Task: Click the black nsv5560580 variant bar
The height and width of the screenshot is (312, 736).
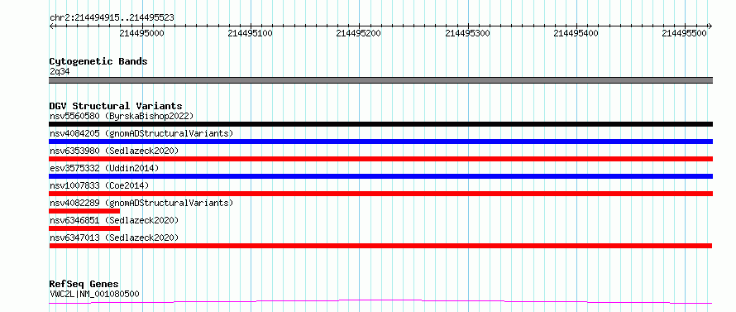Action: (380, 124)
